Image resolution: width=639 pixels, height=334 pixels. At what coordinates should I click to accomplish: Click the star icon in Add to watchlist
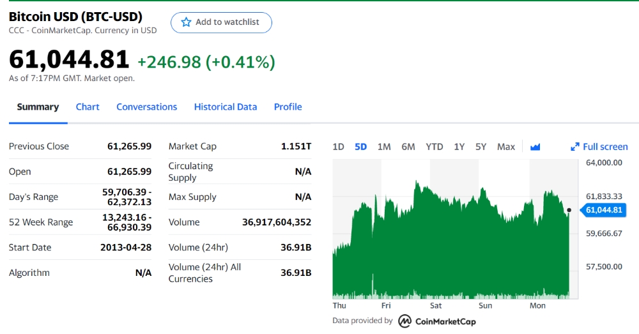click(186, 22)
